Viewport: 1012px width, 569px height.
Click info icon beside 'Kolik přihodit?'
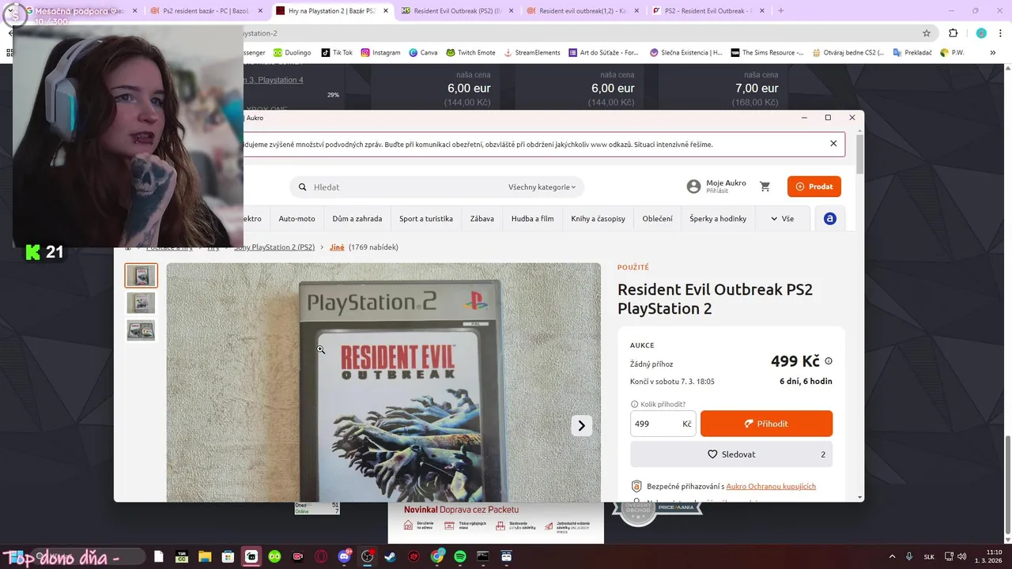[634, 404]
